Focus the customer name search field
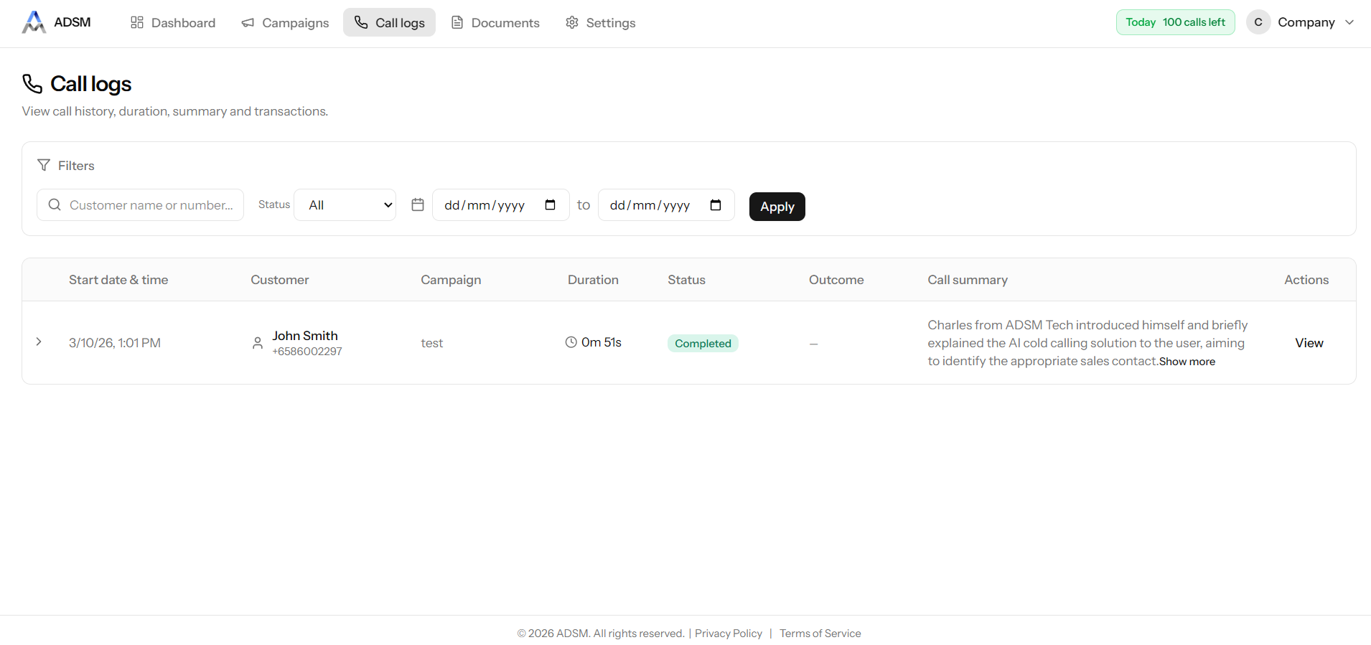This screenshot has width=1371, height=645. 151,205
